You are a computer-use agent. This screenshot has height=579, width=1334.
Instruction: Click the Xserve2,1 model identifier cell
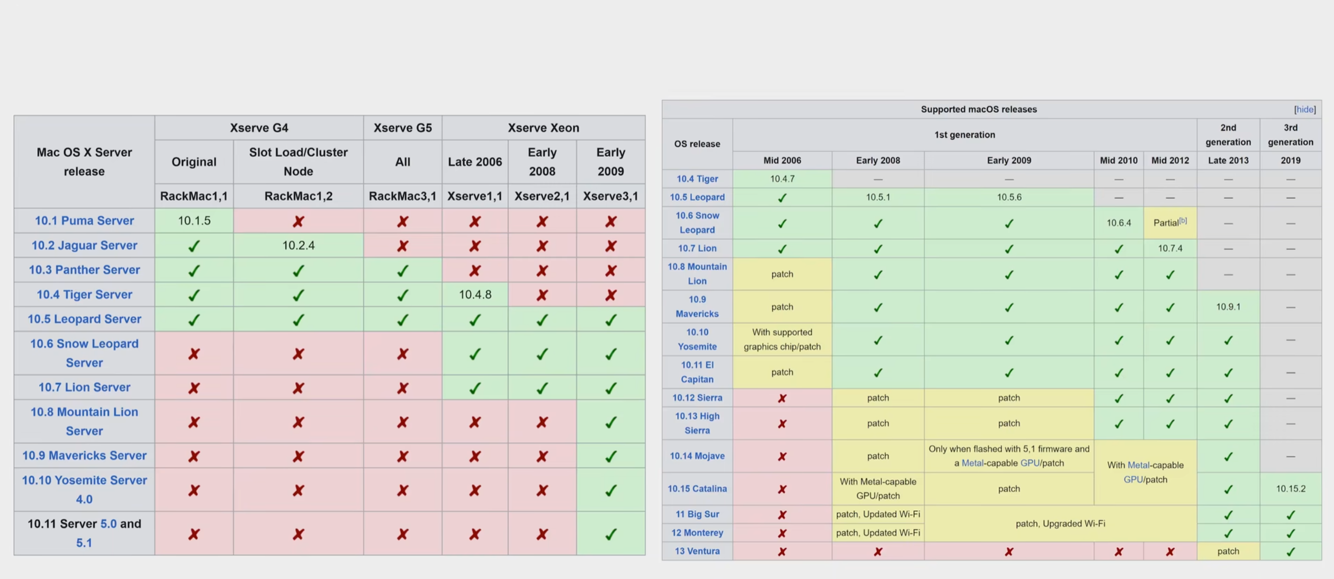click(542, 197)
